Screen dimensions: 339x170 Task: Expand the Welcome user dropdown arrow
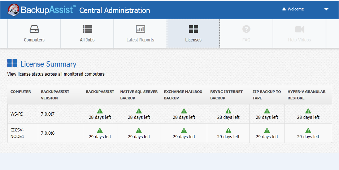coord(326,9)
